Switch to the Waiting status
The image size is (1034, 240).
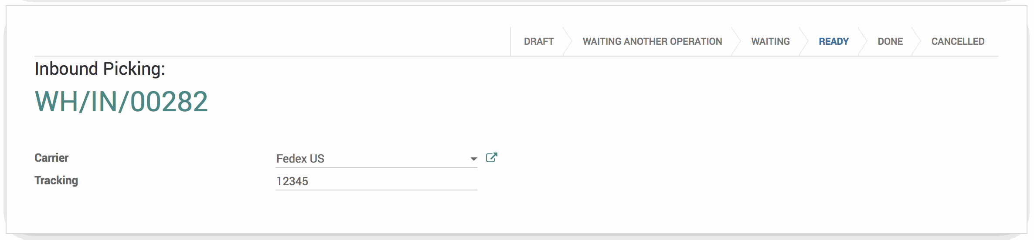coord(770,41)
